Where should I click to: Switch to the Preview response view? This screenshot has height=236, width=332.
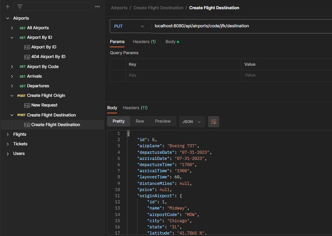coord(163,121)
